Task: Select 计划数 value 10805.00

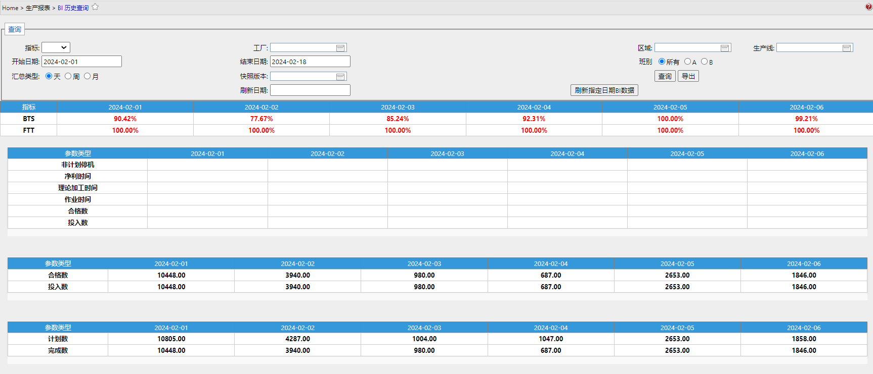Action: tap(171, 339)
